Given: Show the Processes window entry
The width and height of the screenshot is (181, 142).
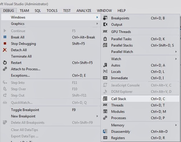Looking at the screenshot, I should coord(140,118).
